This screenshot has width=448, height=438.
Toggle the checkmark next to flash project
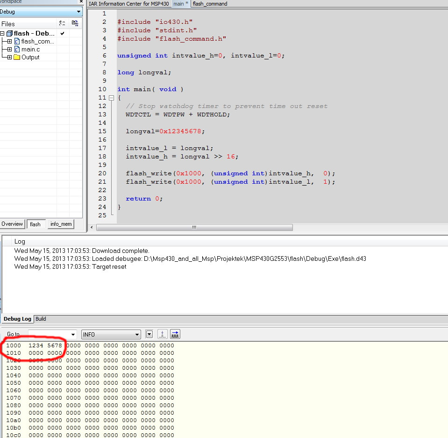(x=62, y=34)
